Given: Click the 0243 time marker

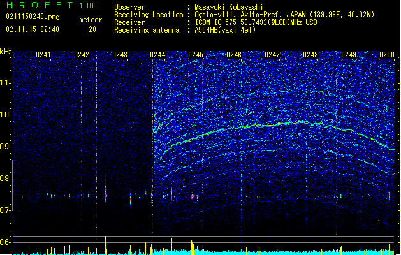Looking at the screenshot, I should pos(120,55).
